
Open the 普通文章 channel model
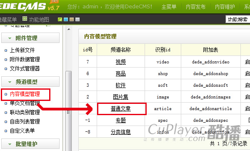(x=121, y=109)
